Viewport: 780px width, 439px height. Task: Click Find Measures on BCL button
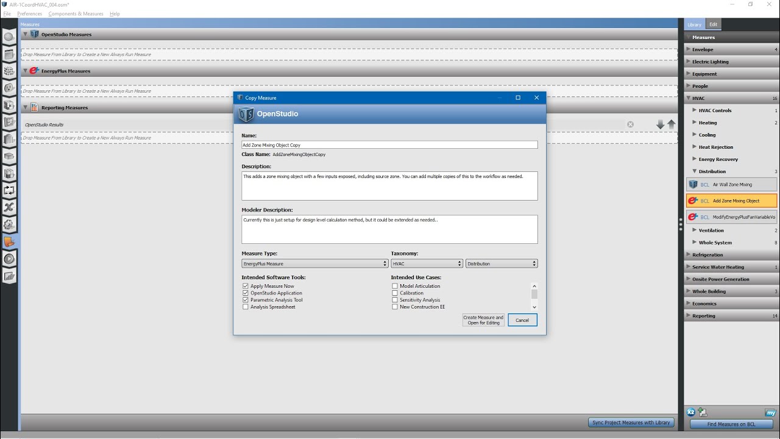(x=731, y=424)
